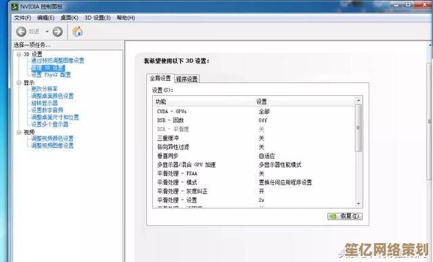Select the 垂直同步 setting row
This screenshot has width=433, height=262.
(254, 156)
